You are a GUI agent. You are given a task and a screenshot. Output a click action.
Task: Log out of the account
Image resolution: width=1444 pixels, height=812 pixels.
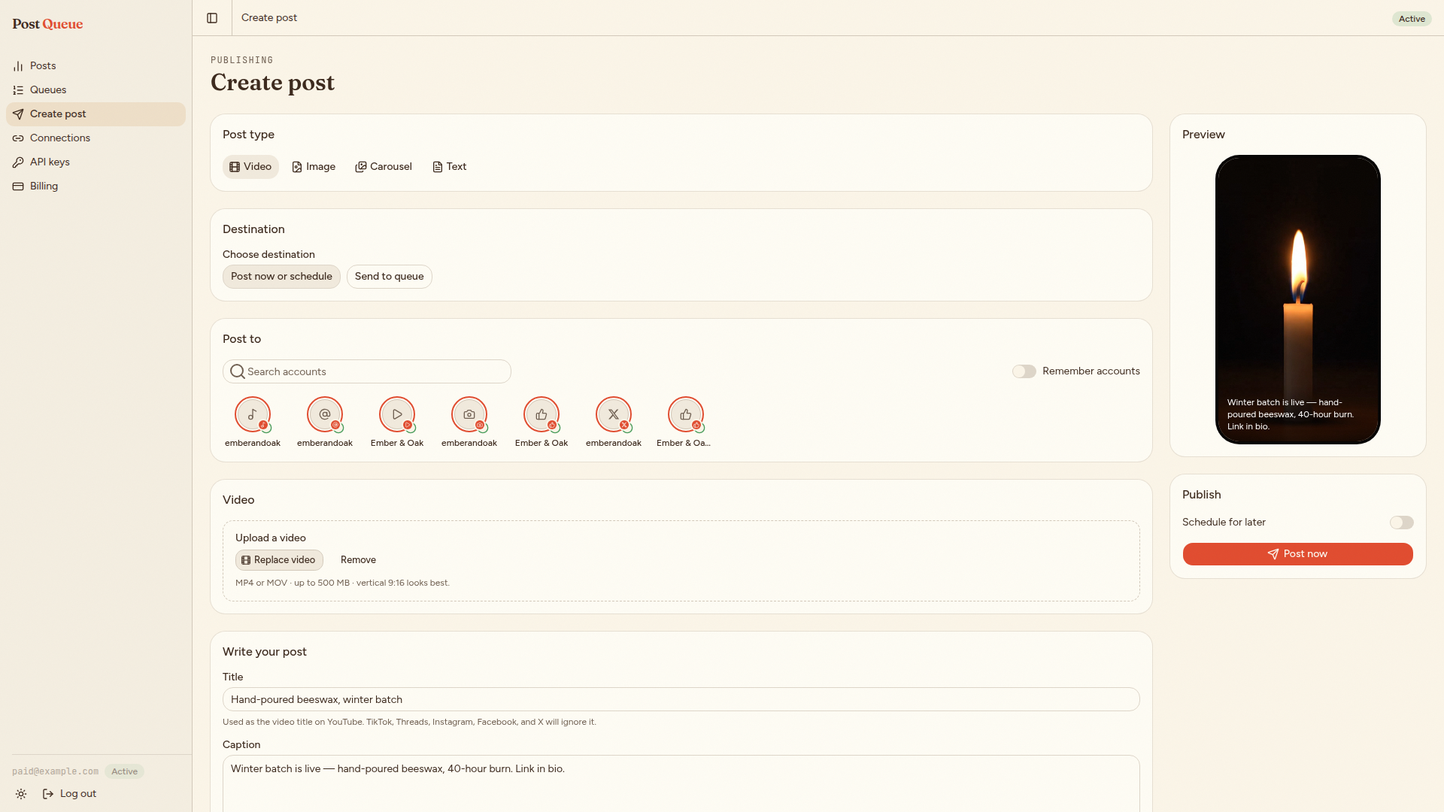(70, 794)
